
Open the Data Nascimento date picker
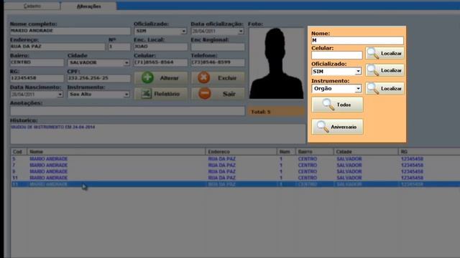tap(60, 95)
